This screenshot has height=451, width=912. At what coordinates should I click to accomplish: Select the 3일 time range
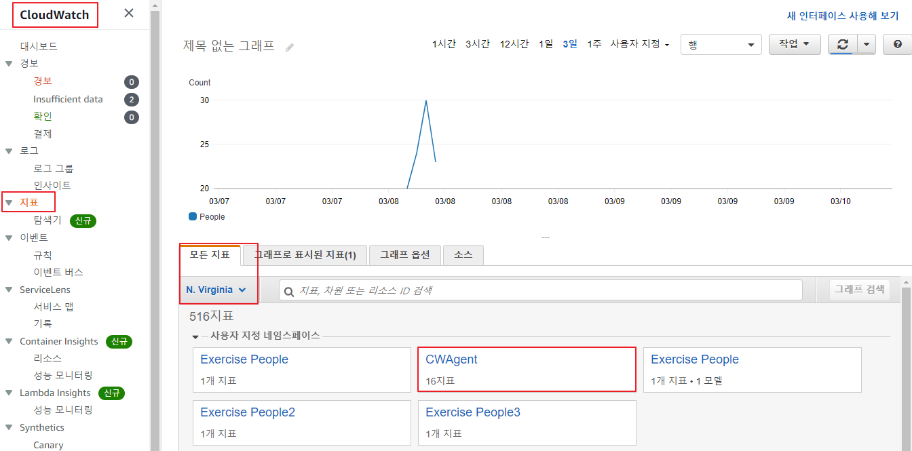pyautogui.click(x=570, y=44)
